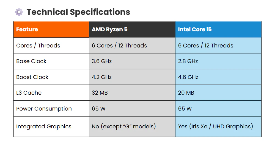275x144 pixels.
Task: Select the Technical Specifications heading text
Action: [x=78, y=12]
